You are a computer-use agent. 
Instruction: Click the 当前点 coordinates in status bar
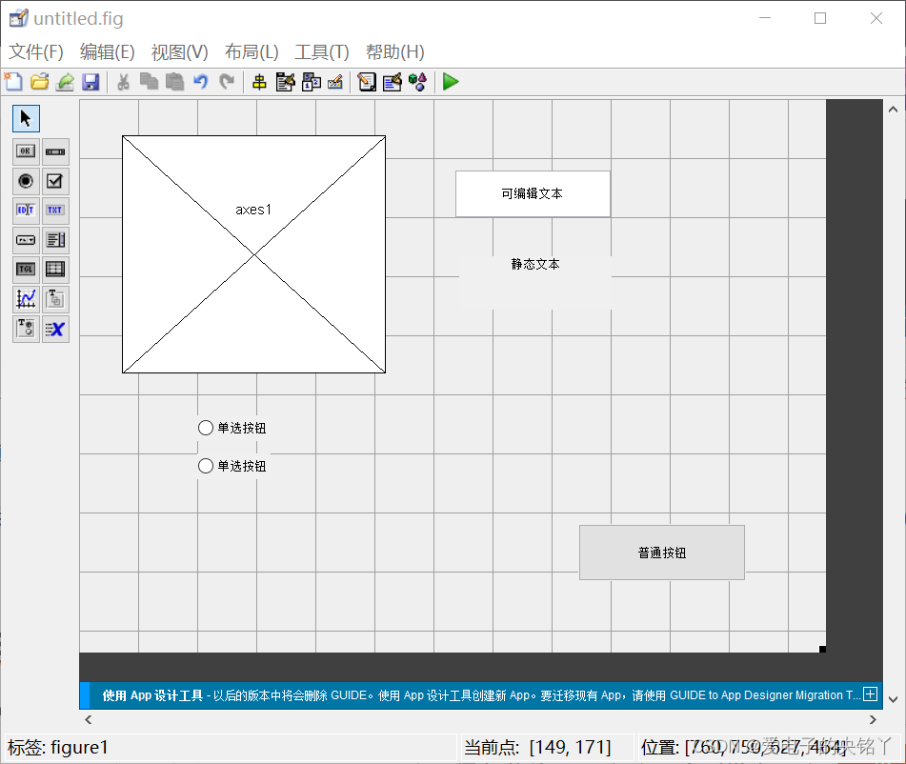[x=537, y=747]
